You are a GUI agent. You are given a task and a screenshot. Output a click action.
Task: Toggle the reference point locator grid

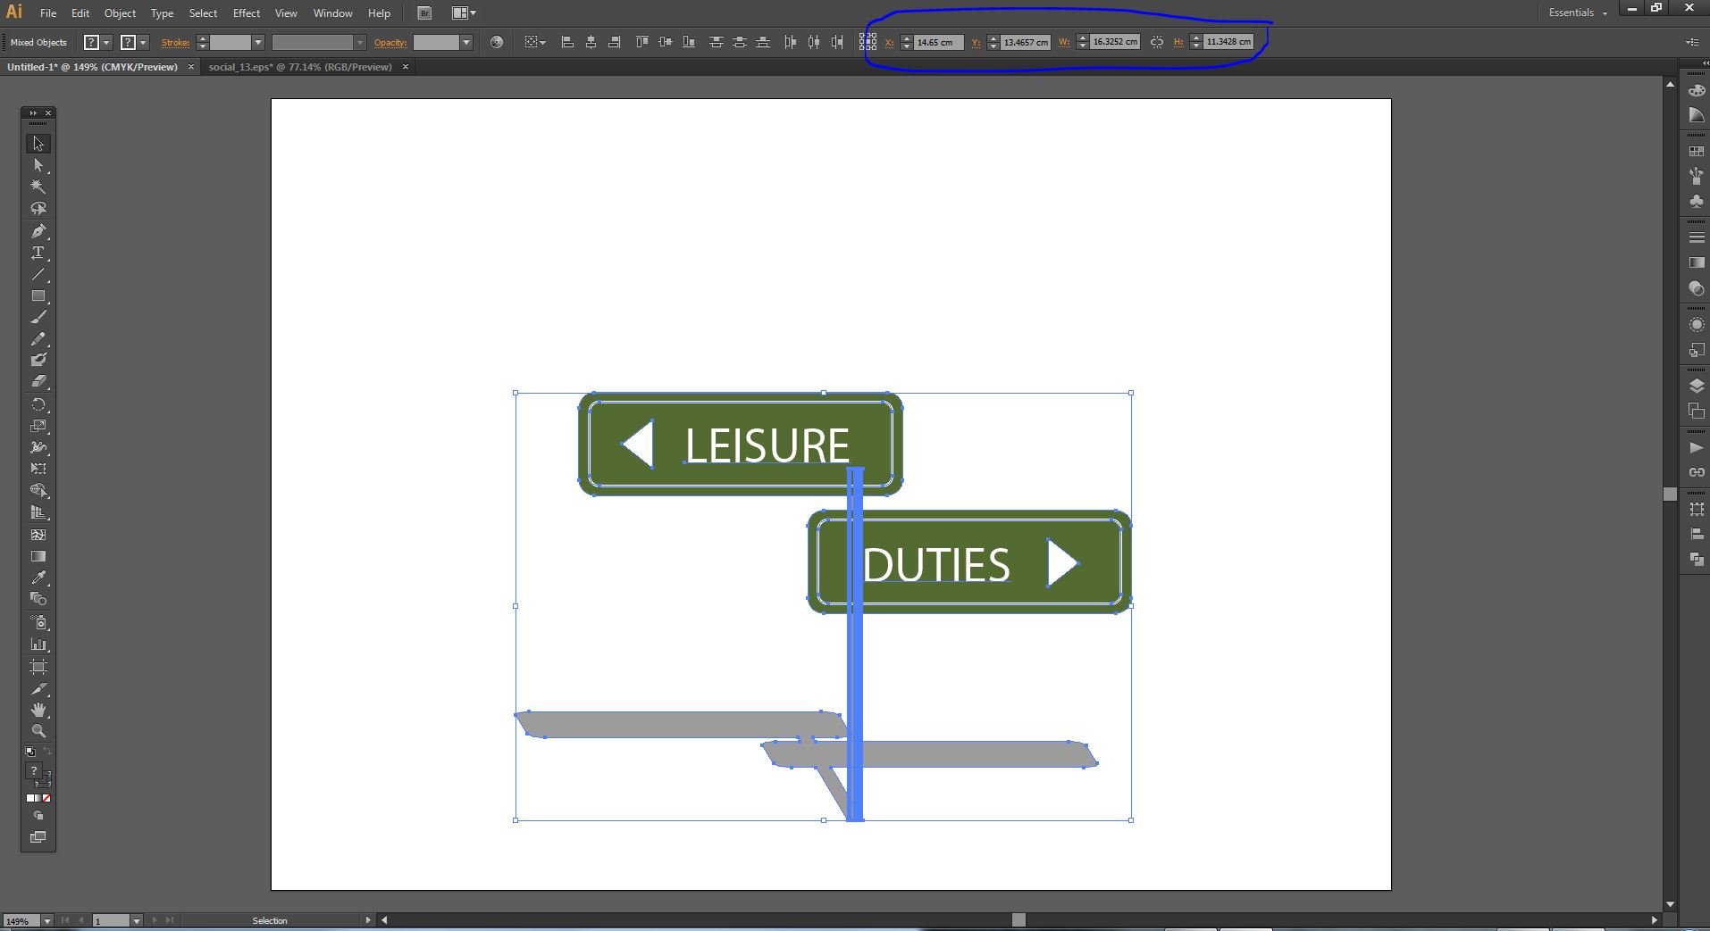tap(868, 42)
